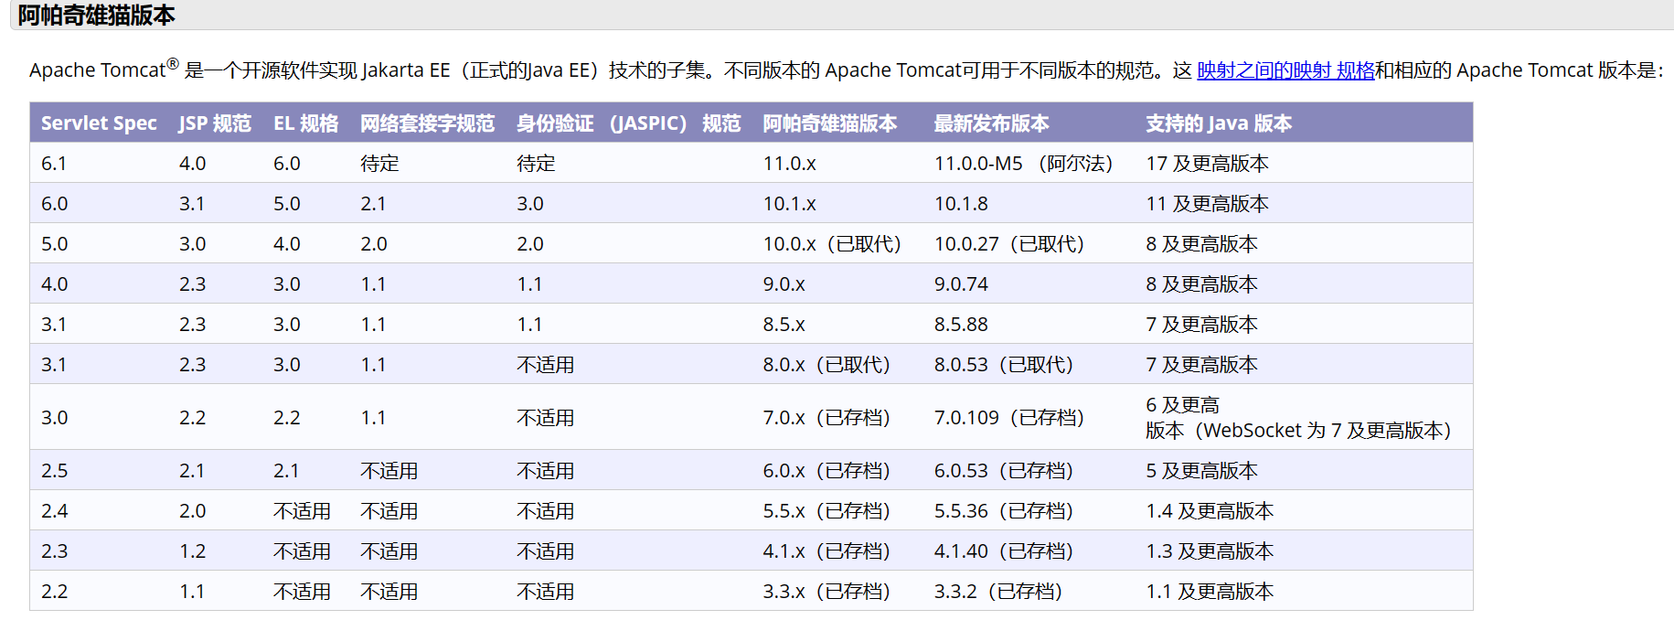Click the 3.3.2 (已存档) cell
The width and height of the screenshot is (1674, 620).
click(997, 592)
